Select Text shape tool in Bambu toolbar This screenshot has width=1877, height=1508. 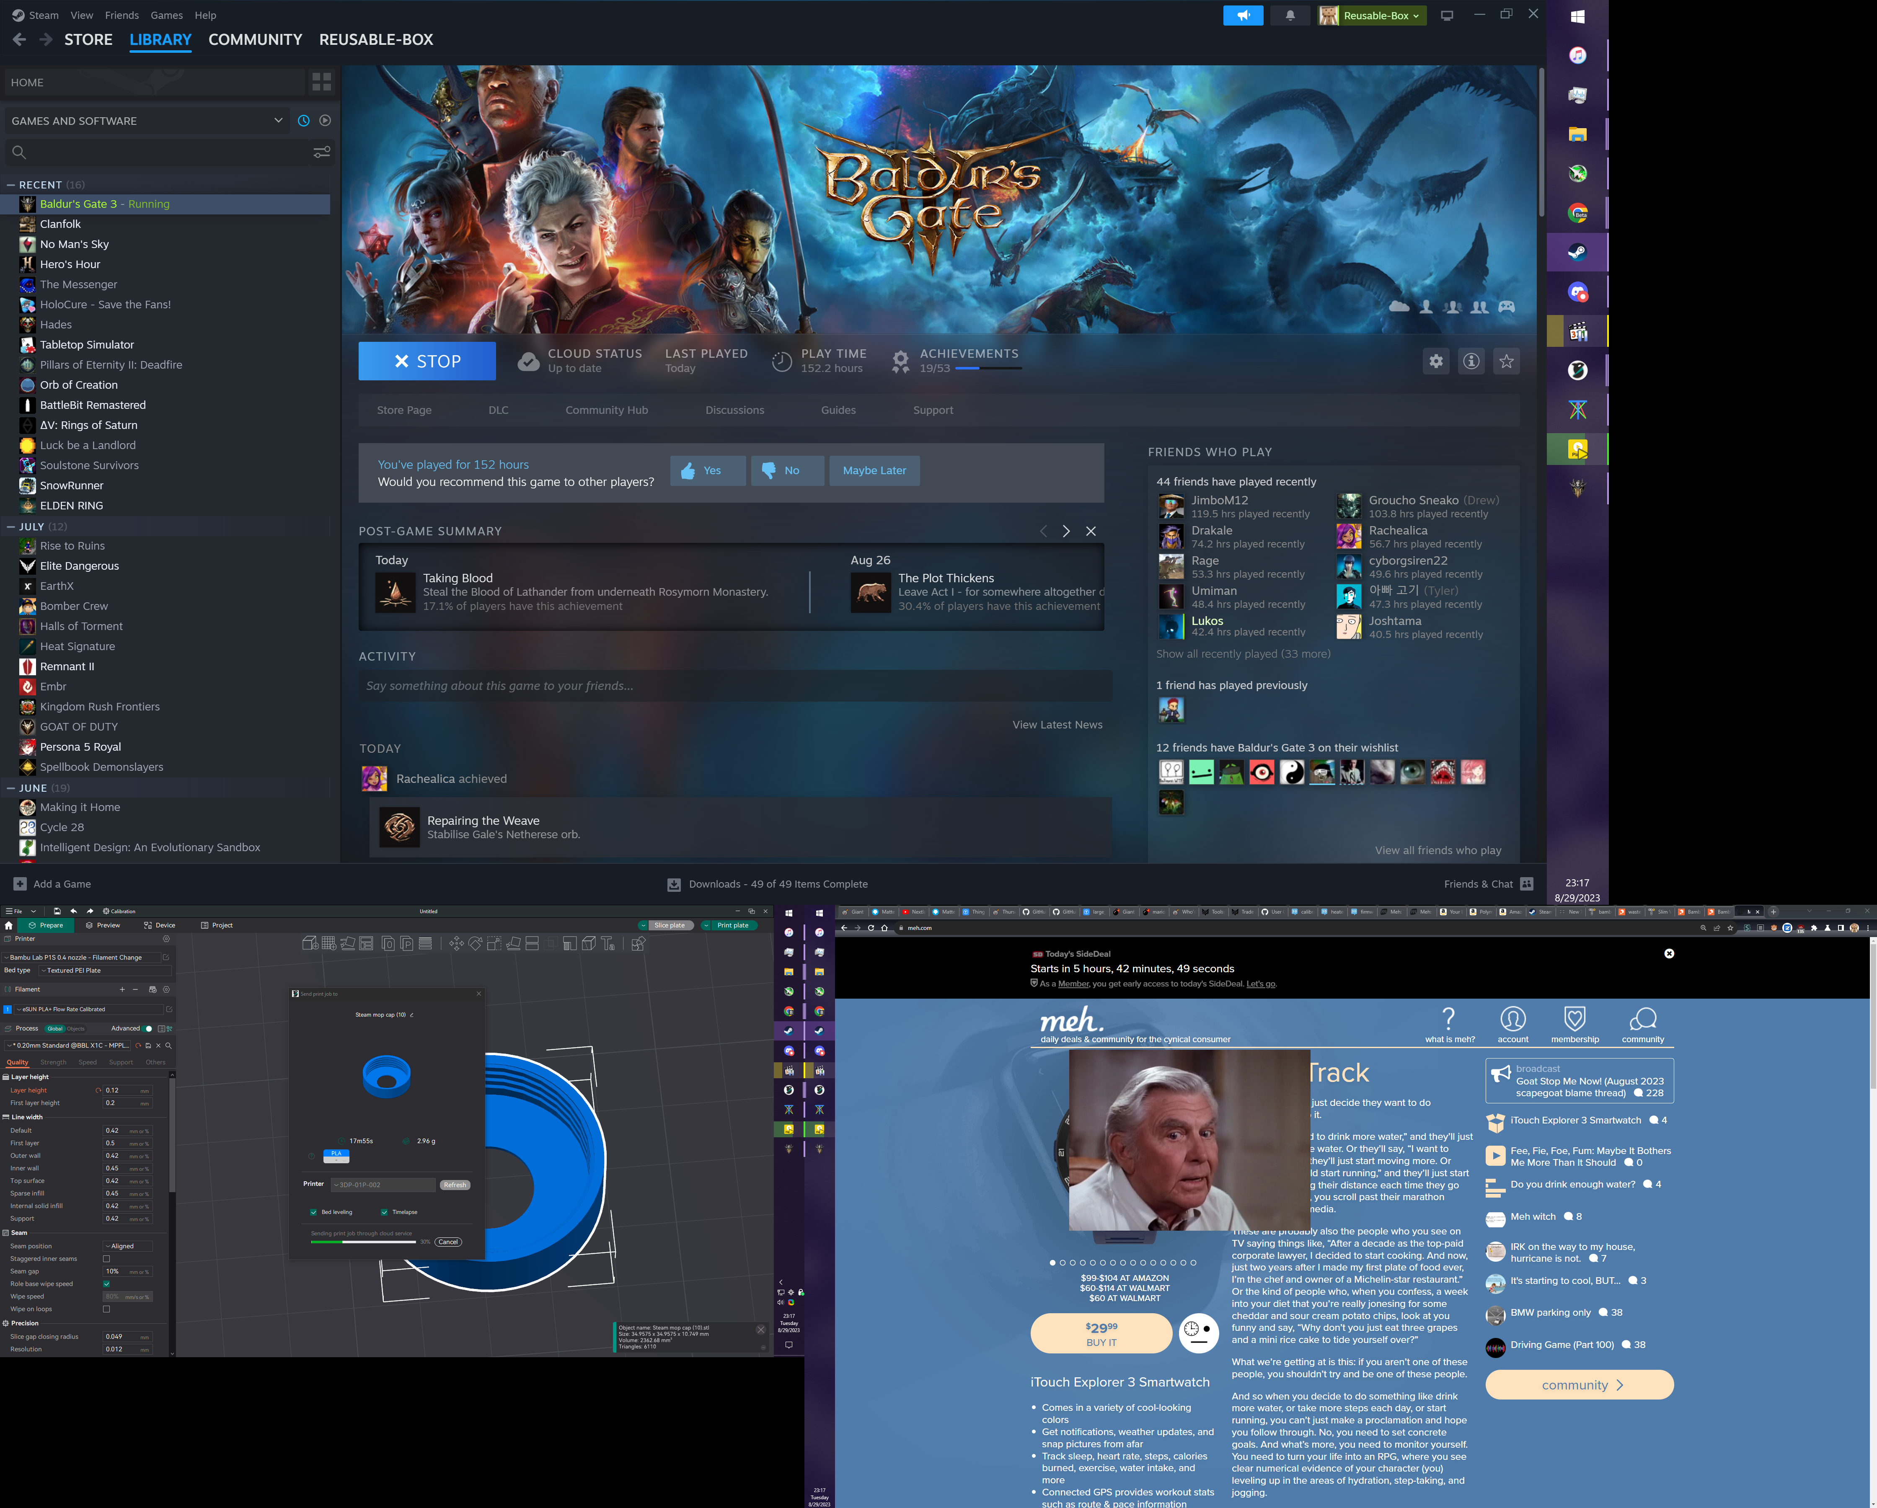pos(608,943)
